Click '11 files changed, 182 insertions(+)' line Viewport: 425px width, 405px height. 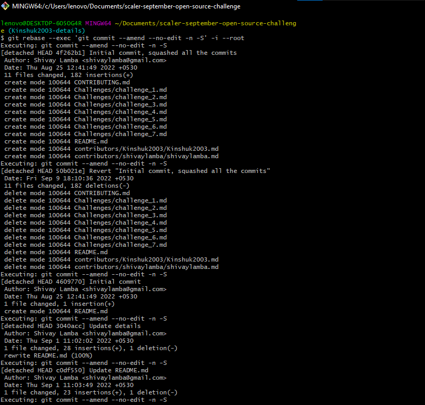[69, 75]
